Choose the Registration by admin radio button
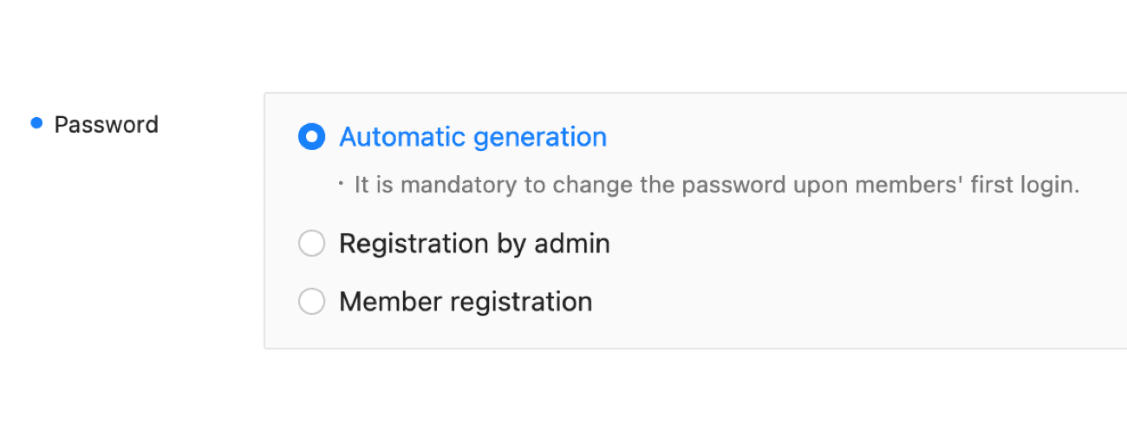This screenshot has height=444, width=1127. tap(311, 245)
